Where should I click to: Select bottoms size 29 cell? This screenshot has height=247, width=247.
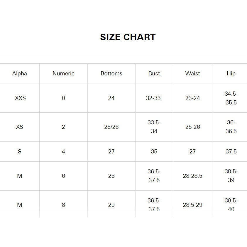111,205
